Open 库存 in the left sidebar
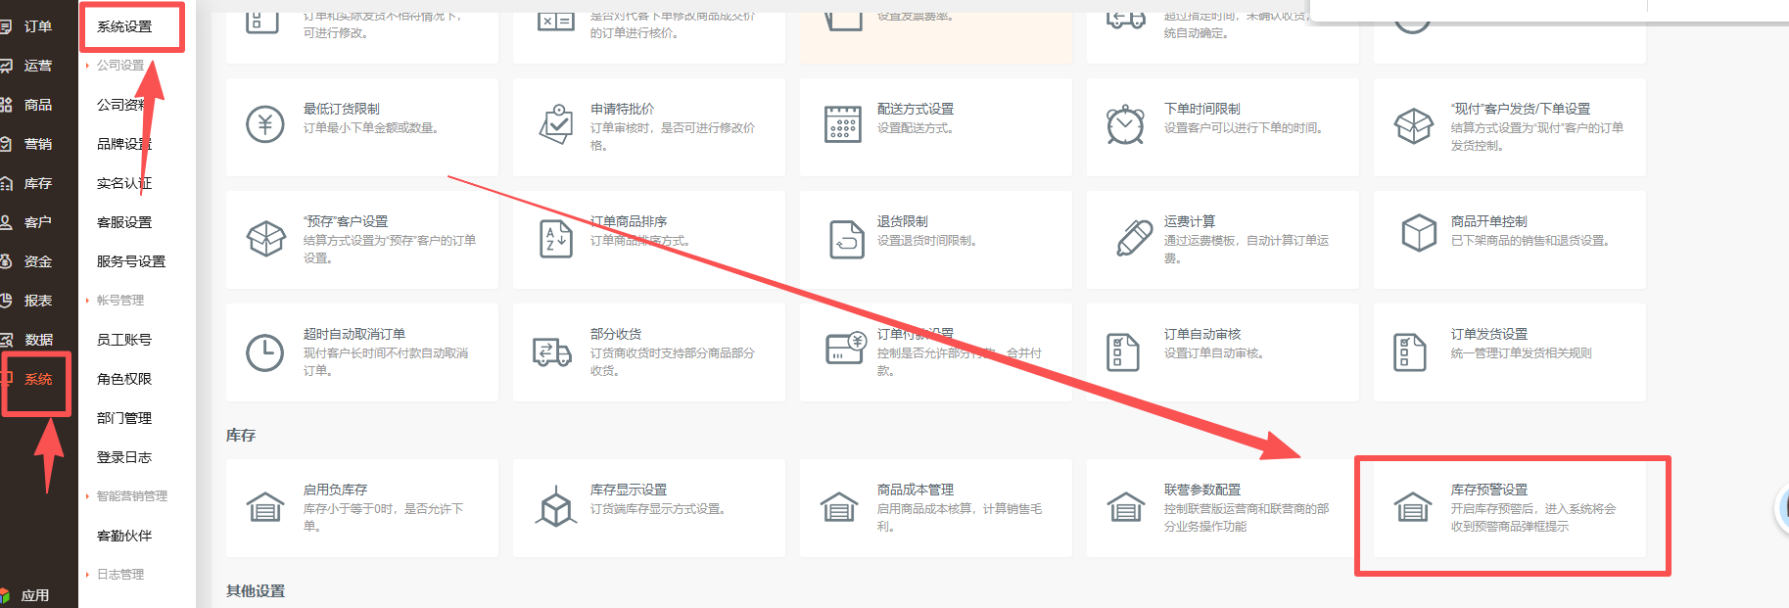This screenshot has width=1789, height=608. tap(38, 183)
